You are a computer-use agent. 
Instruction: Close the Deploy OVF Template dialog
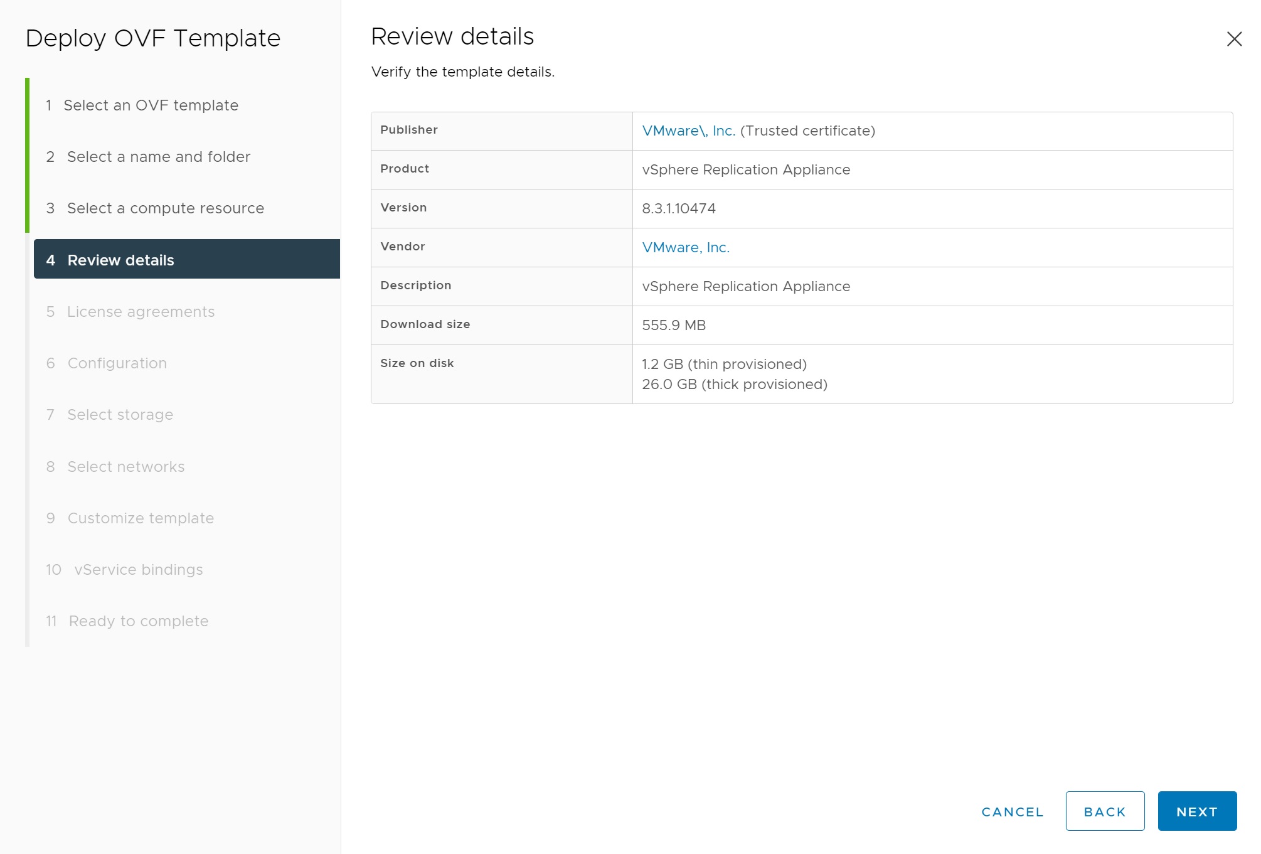point(1234,39)
